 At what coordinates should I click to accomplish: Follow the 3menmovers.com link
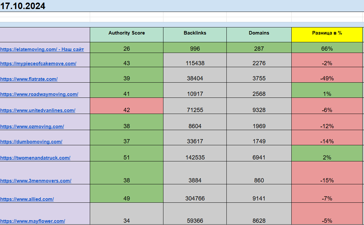pyautogui.click(x=36, y=181)
